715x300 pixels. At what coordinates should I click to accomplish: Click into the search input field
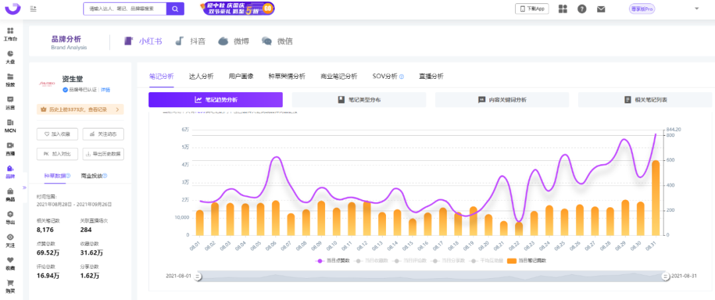pos(125,9)
